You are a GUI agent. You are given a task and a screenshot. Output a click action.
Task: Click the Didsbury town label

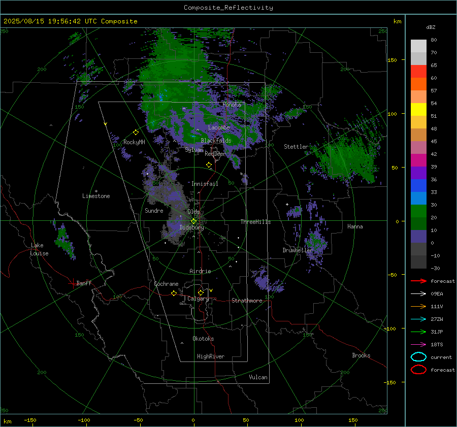click(x=191, y=227)
